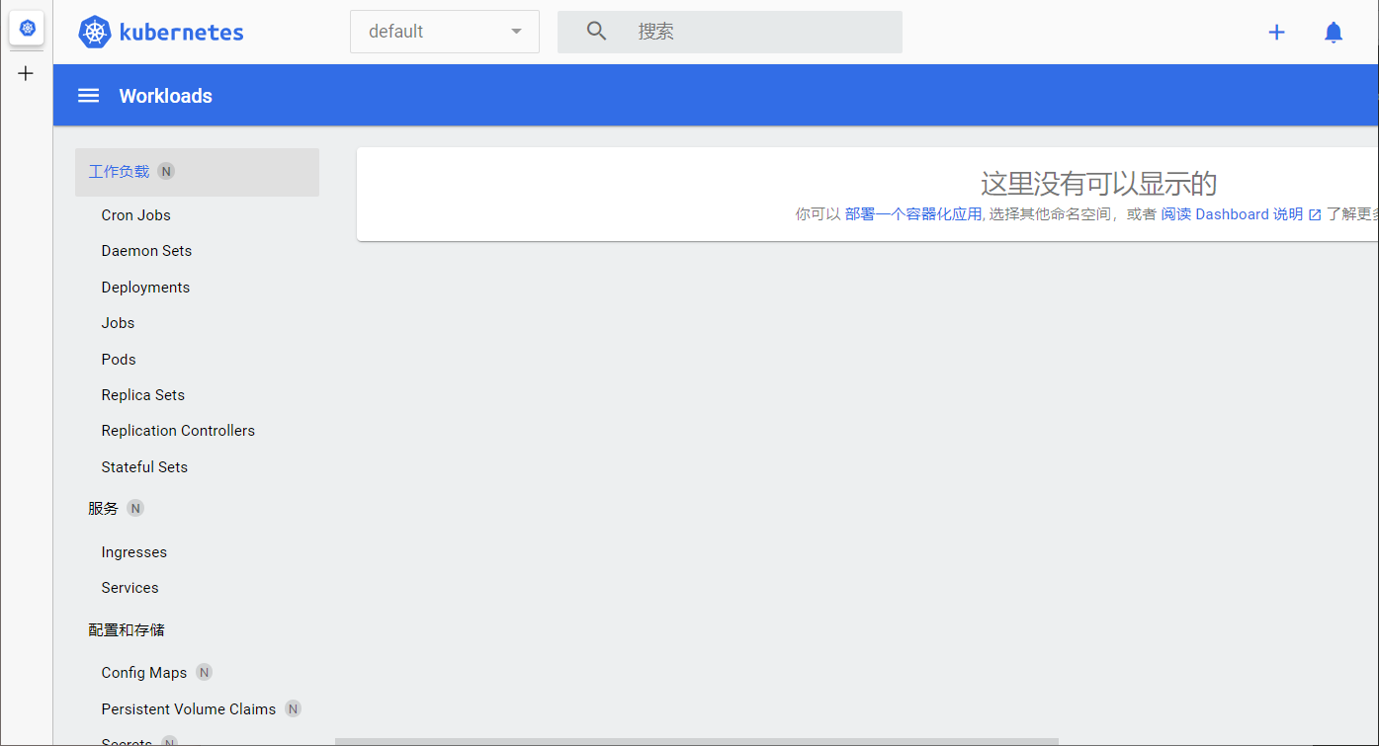Focus the 搜索 search input field
Image resolution: width=1379 pixels, height=746 pixels.
761,32
